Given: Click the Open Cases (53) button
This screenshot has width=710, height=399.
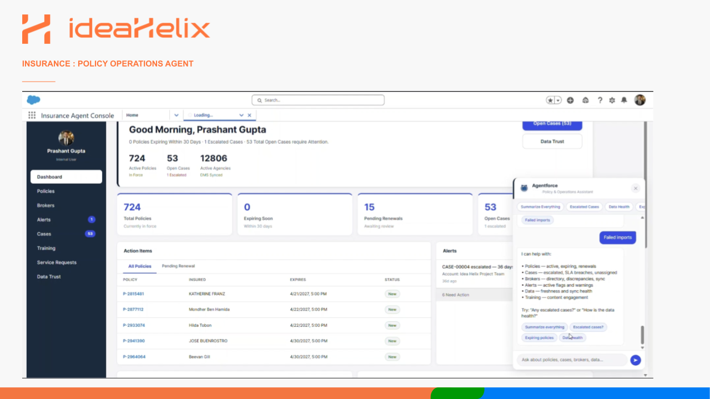Looking at the screenshot, I should (552, 124).
